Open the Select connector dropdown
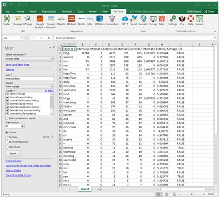The image size is (220, 198). tap(29, 59)
